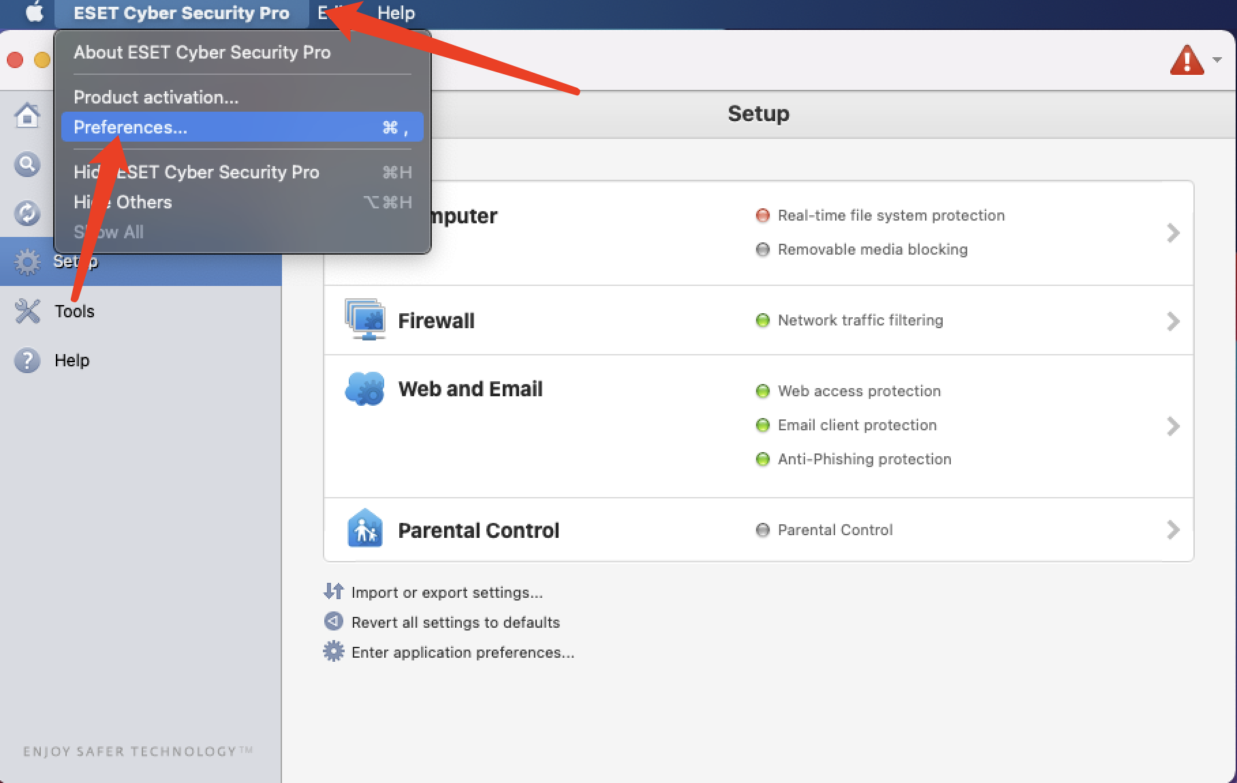Click Enter application preferences link
The image size is (1237, 783).
coord(463,652)
